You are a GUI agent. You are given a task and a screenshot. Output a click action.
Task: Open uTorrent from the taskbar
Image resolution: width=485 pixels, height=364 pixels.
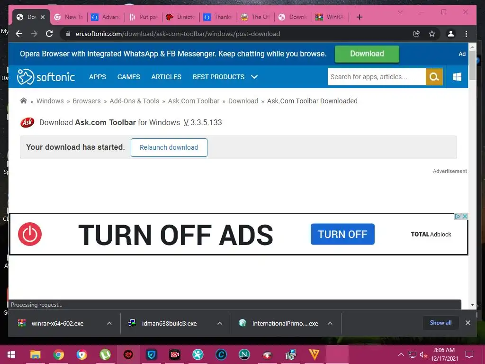(x=105, y=354)
